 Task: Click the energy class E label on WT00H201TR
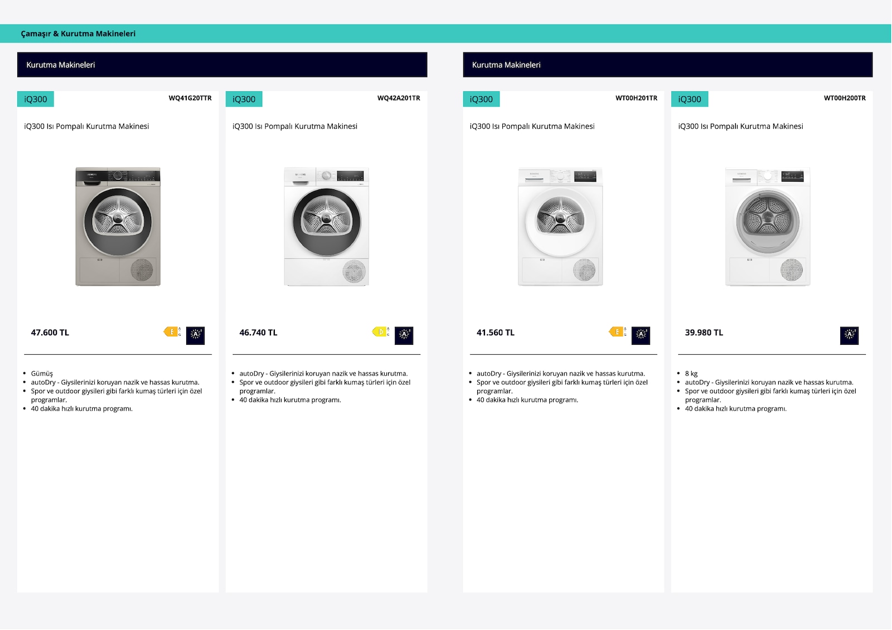coord(617,332)
